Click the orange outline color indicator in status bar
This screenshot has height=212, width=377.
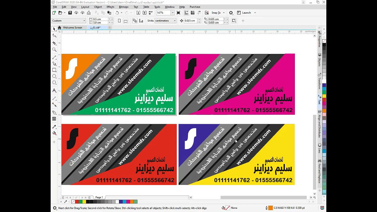tap(270, 208)
